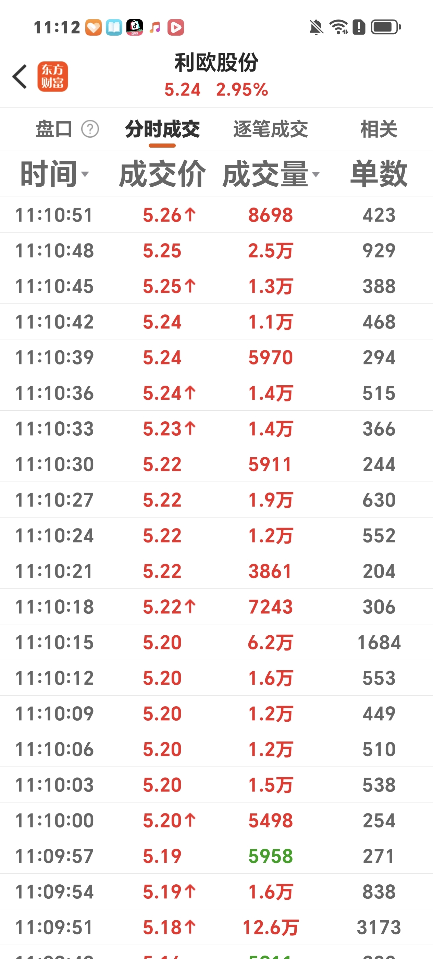Select the 相关 tab

click(x=379, y=129)
